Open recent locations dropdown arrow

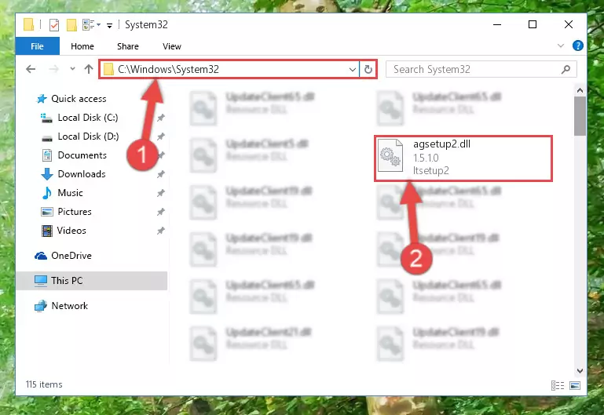point(72,69)
